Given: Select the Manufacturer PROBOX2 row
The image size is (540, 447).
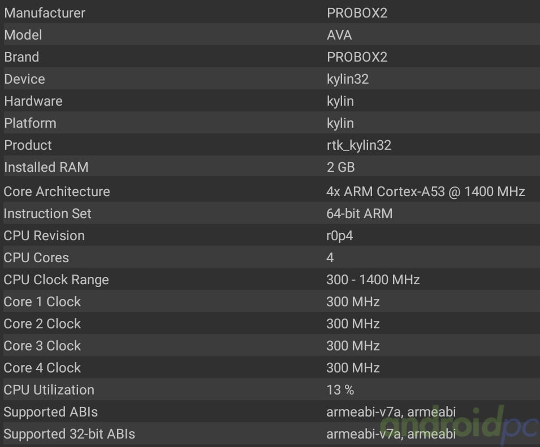Looking at the screenshot, I should (271, 12).
